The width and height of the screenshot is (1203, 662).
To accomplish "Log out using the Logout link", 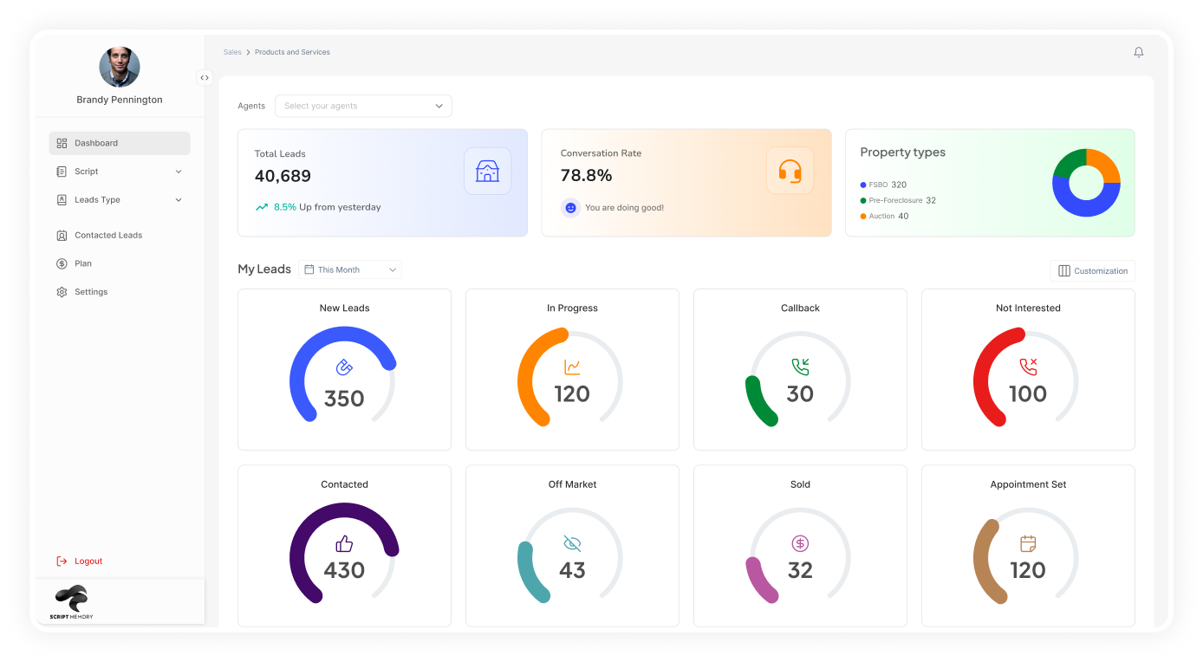I will (88, 561).
